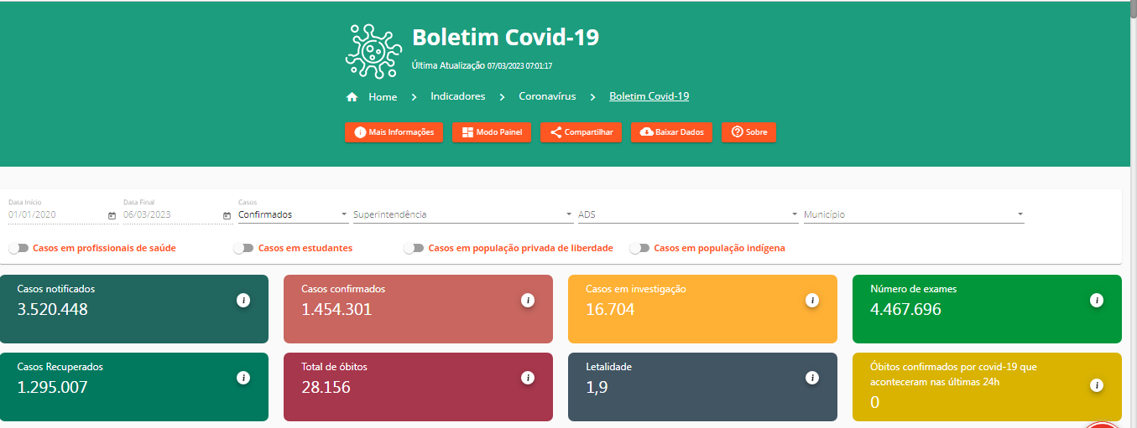This screenshot has width=1137, height=428.
Task: Click the Compartilhar button
Action: click(581, 132)
